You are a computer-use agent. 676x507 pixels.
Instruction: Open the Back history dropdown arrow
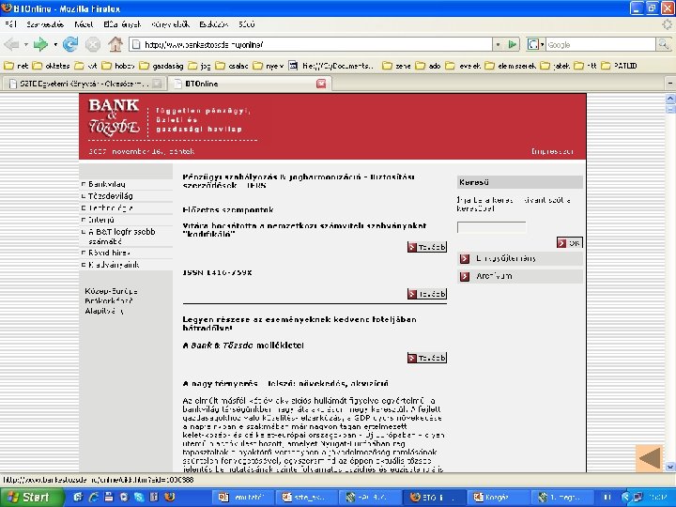(x=26, y=44)
